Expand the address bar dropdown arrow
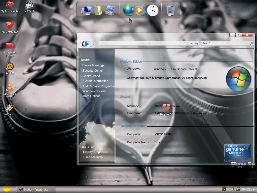The width and height of the screenshot is (257, 193). coord(192,43)
